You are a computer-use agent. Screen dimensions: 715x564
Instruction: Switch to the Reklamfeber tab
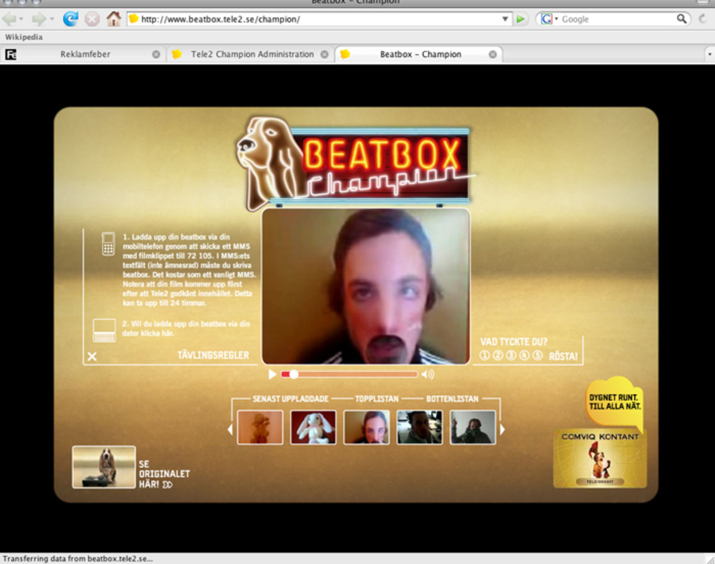(x=85, y=54)
